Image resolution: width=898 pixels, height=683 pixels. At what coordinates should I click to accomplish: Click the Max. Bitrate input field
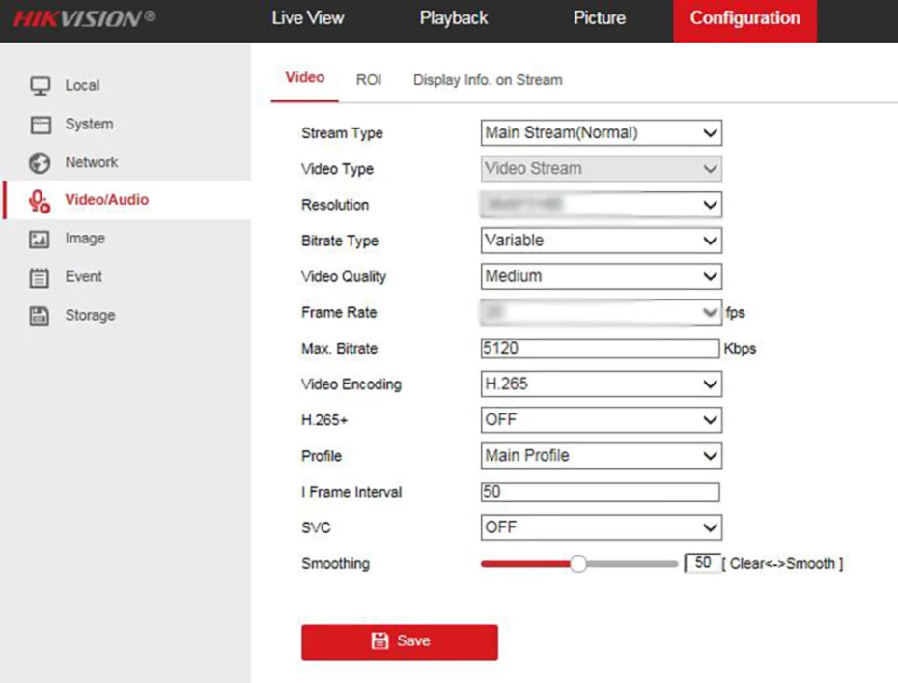click(x=601, y=349)
